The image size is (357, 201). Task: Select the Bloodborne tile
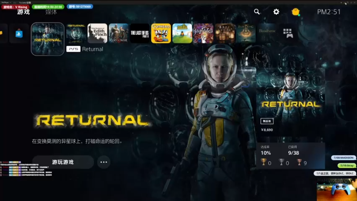click(x=267, y=33)
